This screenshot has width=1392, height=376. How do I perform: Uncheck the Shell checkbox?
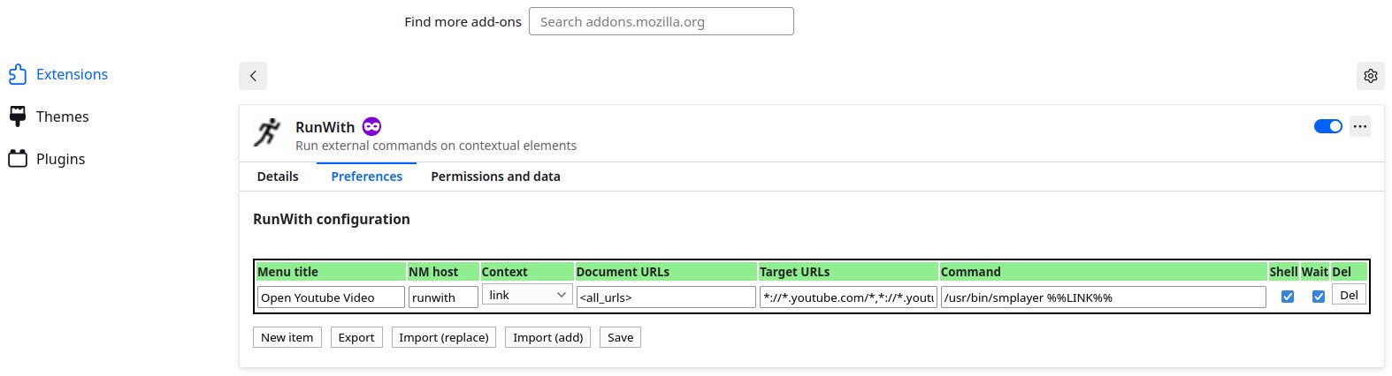[x=1288, y=297]
